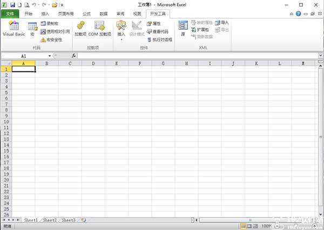This screenshot has width=324, height=230.
Task: Click 录制宏 to record a macro
Action: pyautogui.click(x=52, y=24)
